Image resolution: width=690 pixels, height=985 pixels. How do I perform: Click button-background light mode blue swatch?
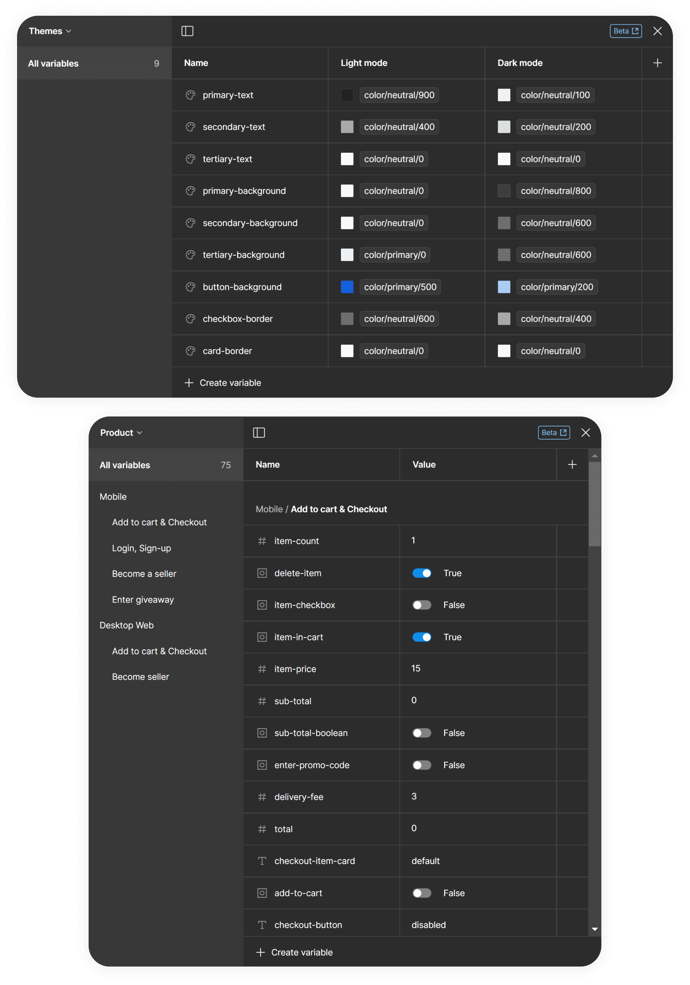(x=347, y=287)
